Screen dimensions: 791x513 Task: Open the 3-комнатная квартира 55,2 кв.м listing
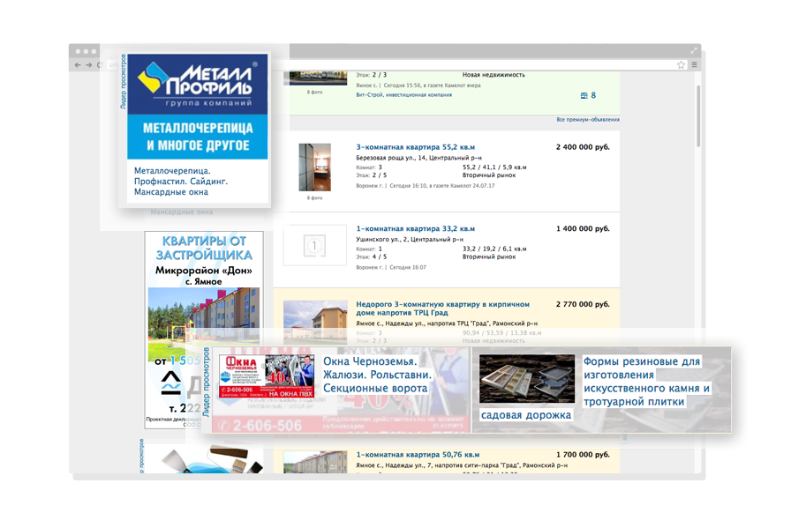(x=415, y=147)
